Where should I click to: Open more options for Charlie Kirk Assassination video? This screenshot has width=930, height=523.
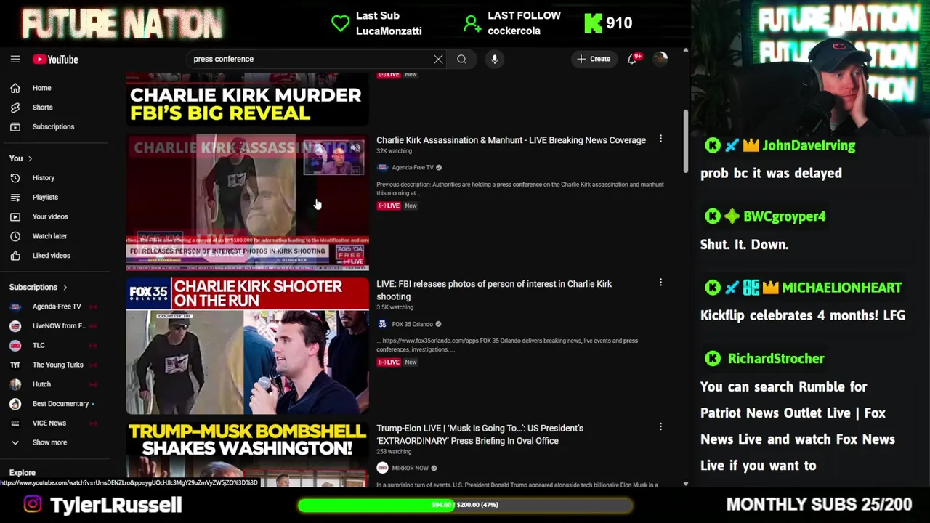coord(660,139)
